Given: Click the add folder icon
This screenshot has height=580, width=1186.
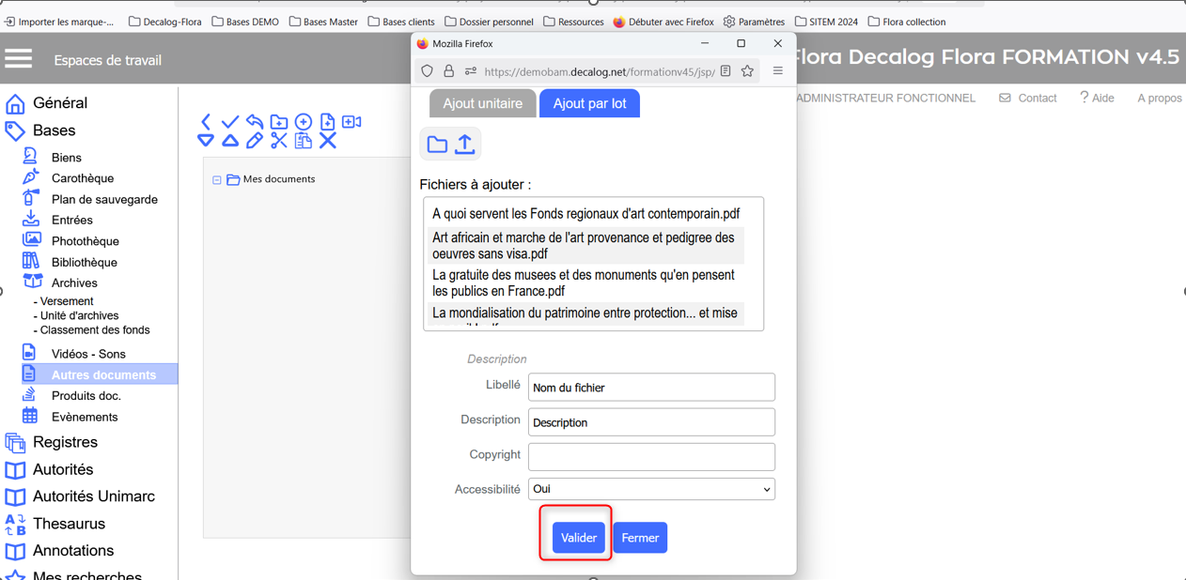Looking at the screenshot, I should [279, 122].
